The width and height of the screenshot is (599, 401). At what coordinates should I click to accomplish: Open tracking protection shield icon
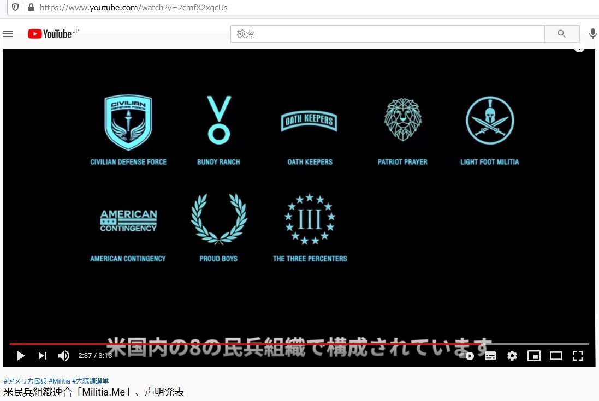point(15,7)
